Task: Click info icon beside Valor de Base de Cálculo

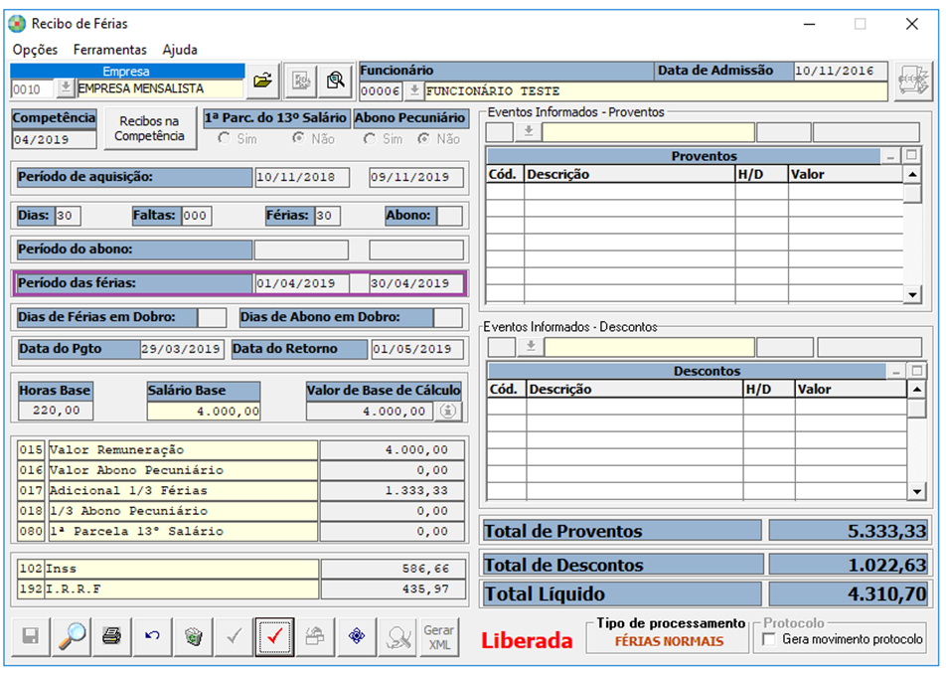Action: [448, 411]
